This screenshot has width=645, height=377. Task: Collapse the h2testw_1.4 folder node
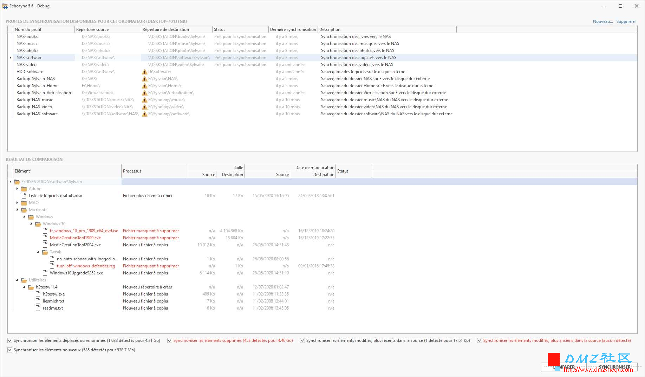coord(24,287)
